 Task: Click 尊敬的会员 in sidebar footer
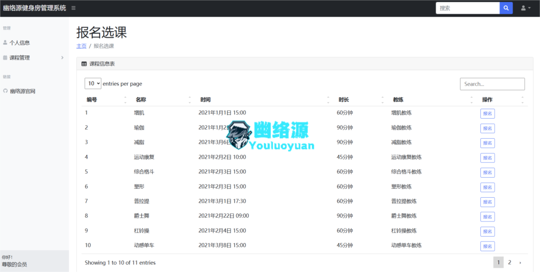coord(14,265)
